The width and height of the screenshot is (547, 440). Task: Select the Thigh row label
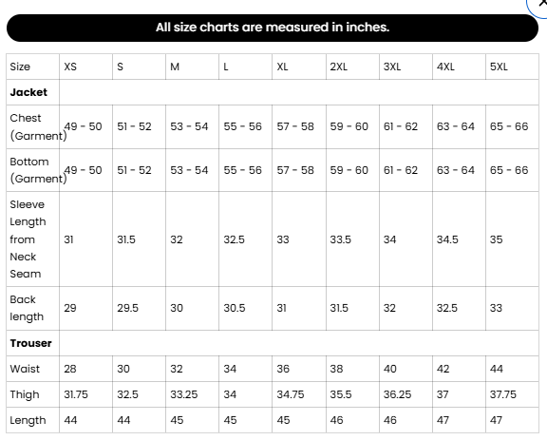point(25,394)
